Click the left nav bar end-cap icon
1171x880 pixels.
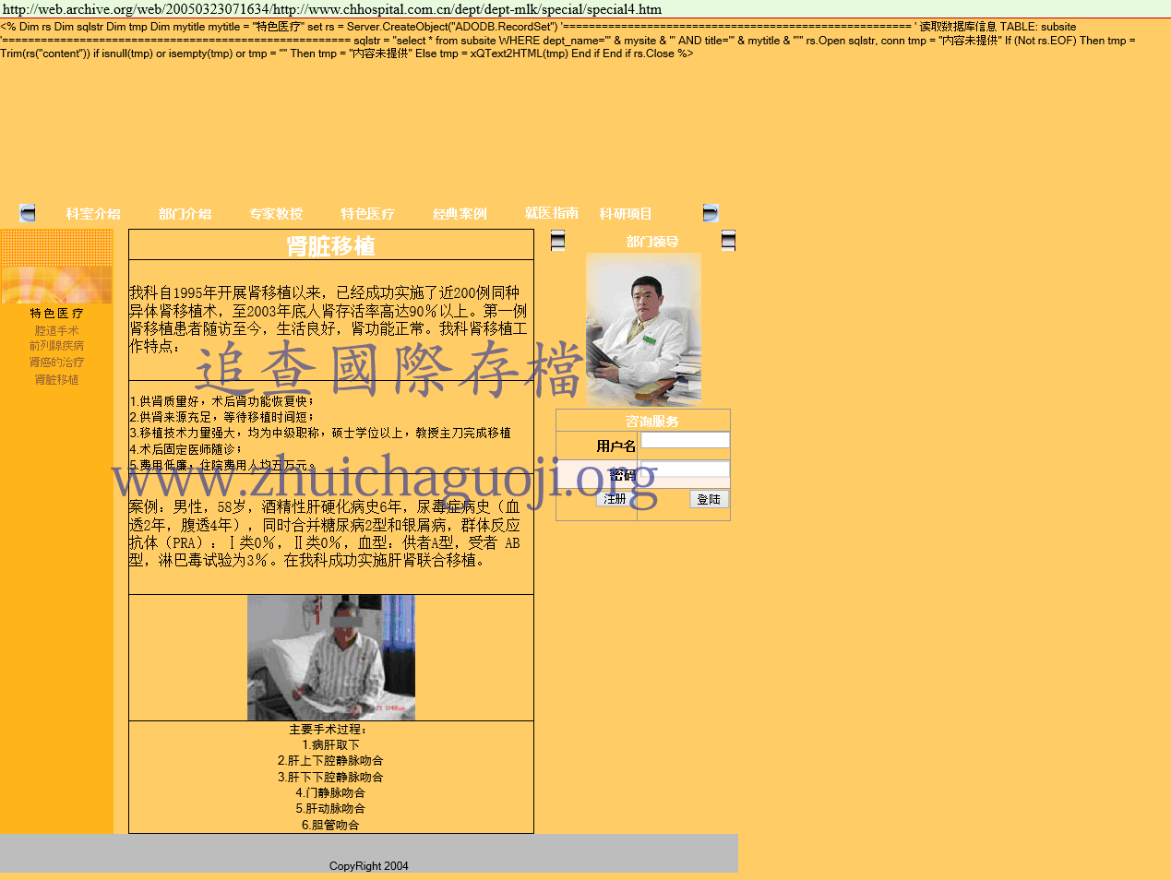coord(28,213)
